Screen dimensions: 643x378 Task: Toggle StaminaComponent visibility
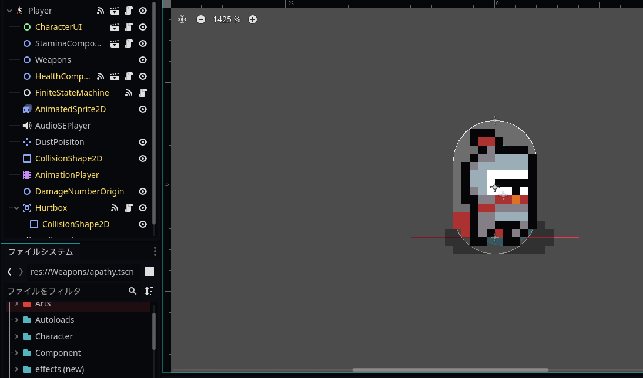tap(143, 43)
